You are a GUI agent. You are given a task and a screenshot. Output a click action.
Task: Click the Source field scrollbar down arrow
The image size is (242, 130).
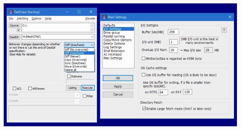coord(92,30)
